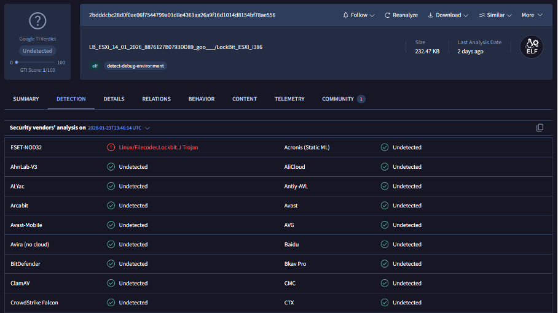Click the GTI Score: 1/100 text
The width and height of the screenshot is (558, 313).
point(37,71)
